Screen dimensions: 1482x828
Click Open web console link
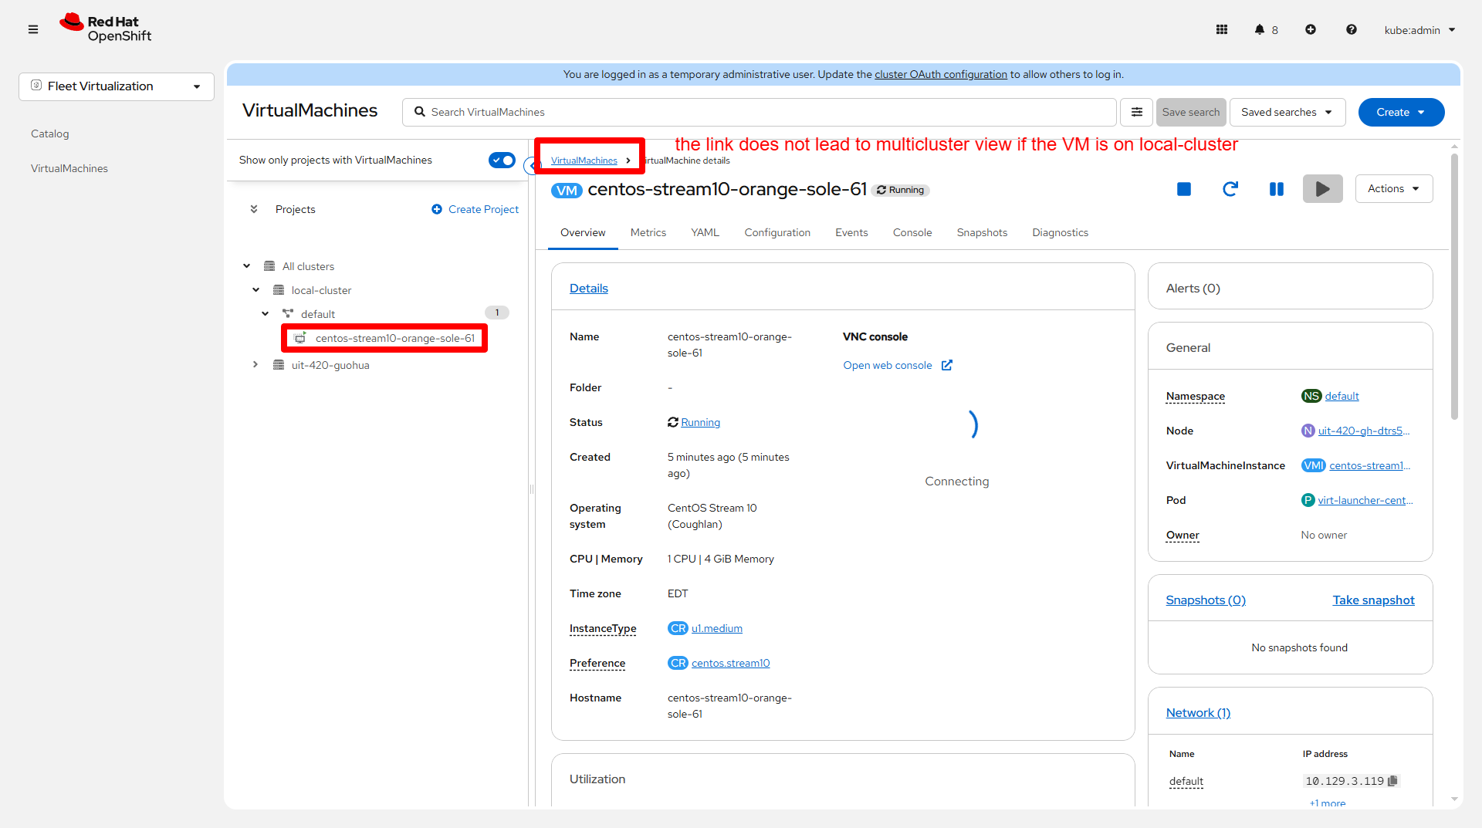tap(888, 365)
